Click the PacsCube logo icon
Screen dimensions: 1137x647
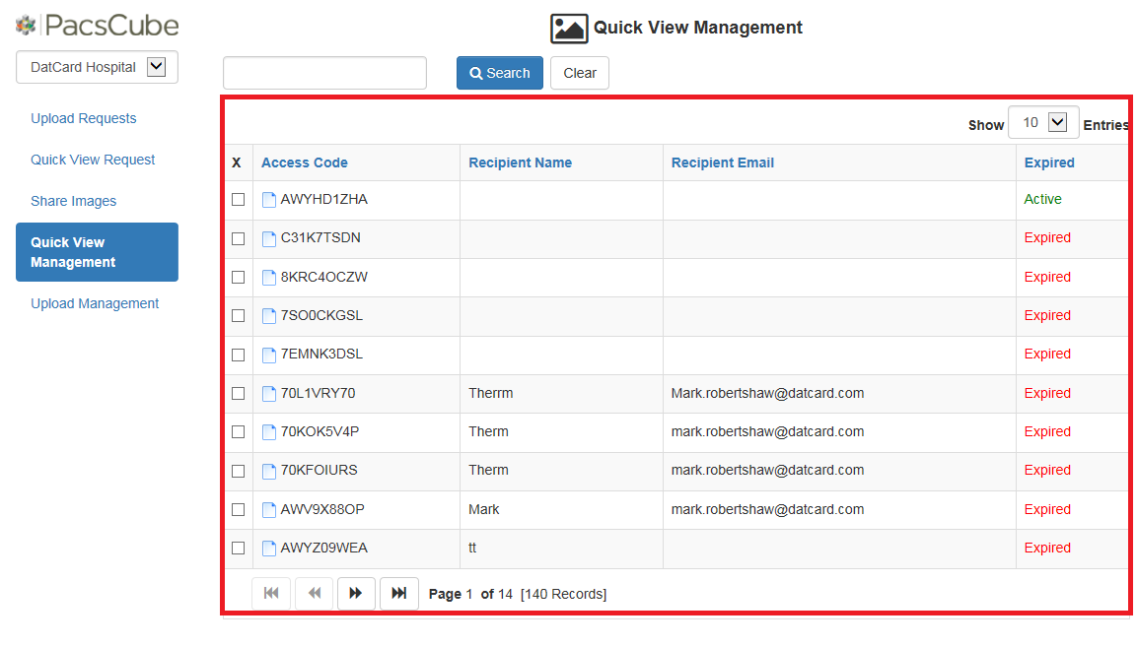(x=26, y=26)
